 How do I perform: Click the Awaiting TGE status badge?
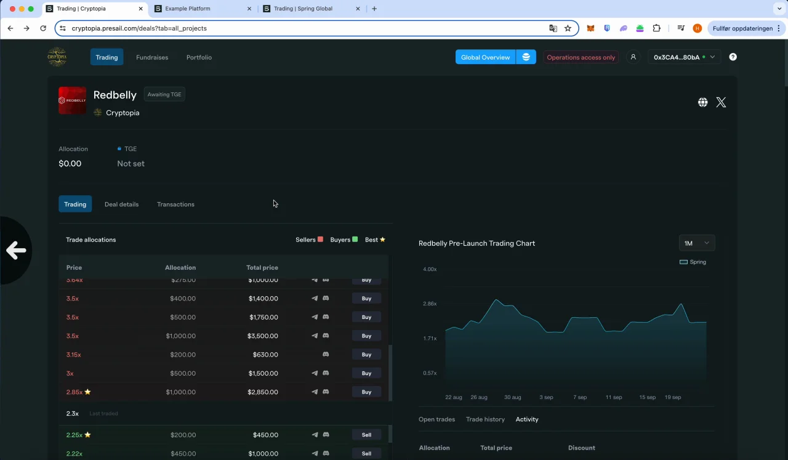(x=164, y=94)
